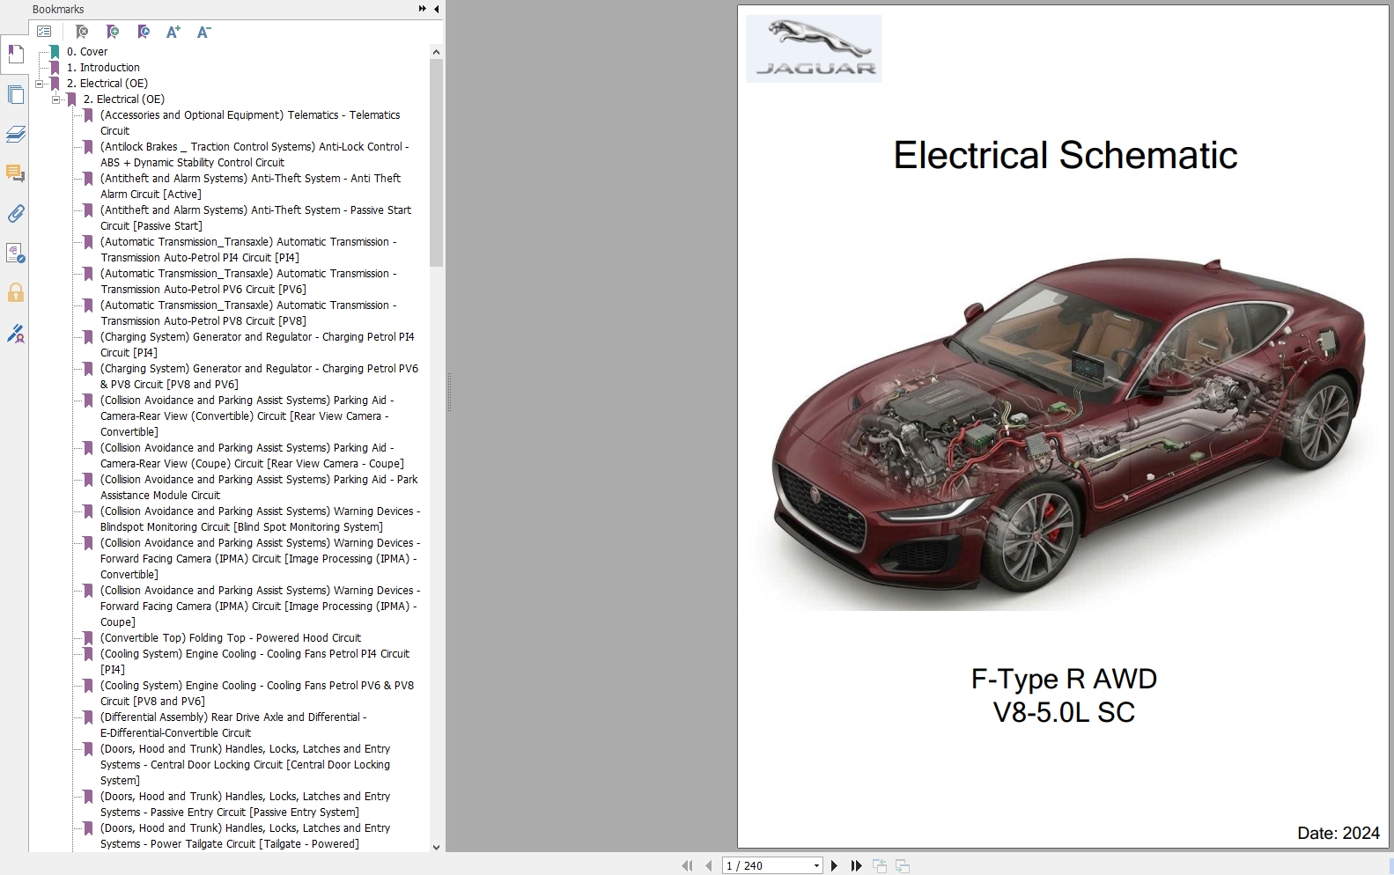This screenshot has width=1394, height=875.
Task: Open the Security lock panel
Action: pos(15,293)
